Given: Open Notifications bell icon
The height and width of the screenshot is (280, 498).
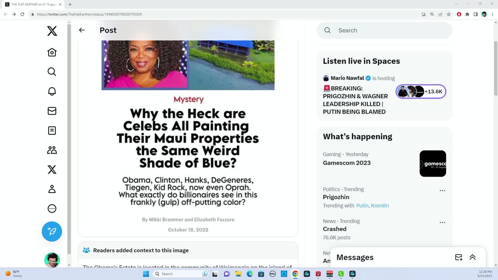Looking at the screenshot, I should click(52, 91).
